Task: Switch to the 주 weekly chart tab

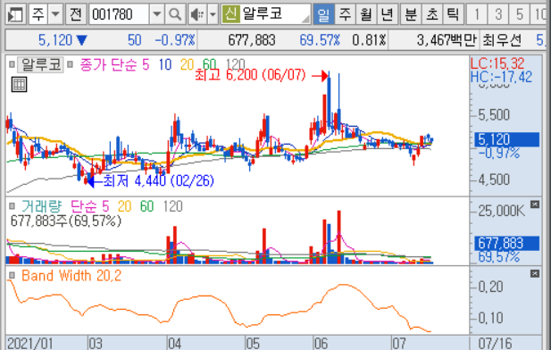Action: [345, 14]
